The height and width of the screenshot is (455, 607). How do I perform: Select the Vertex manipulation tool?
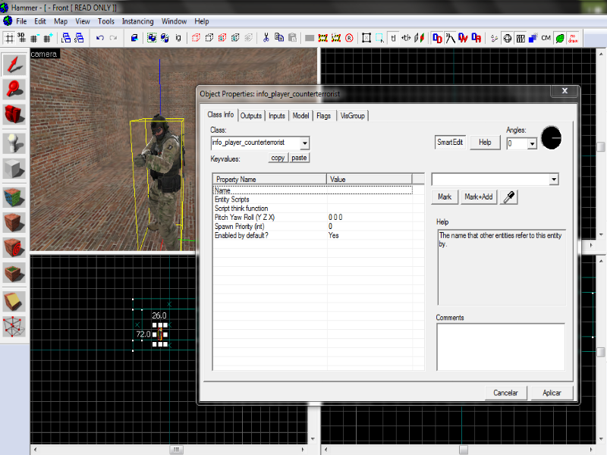14,326
